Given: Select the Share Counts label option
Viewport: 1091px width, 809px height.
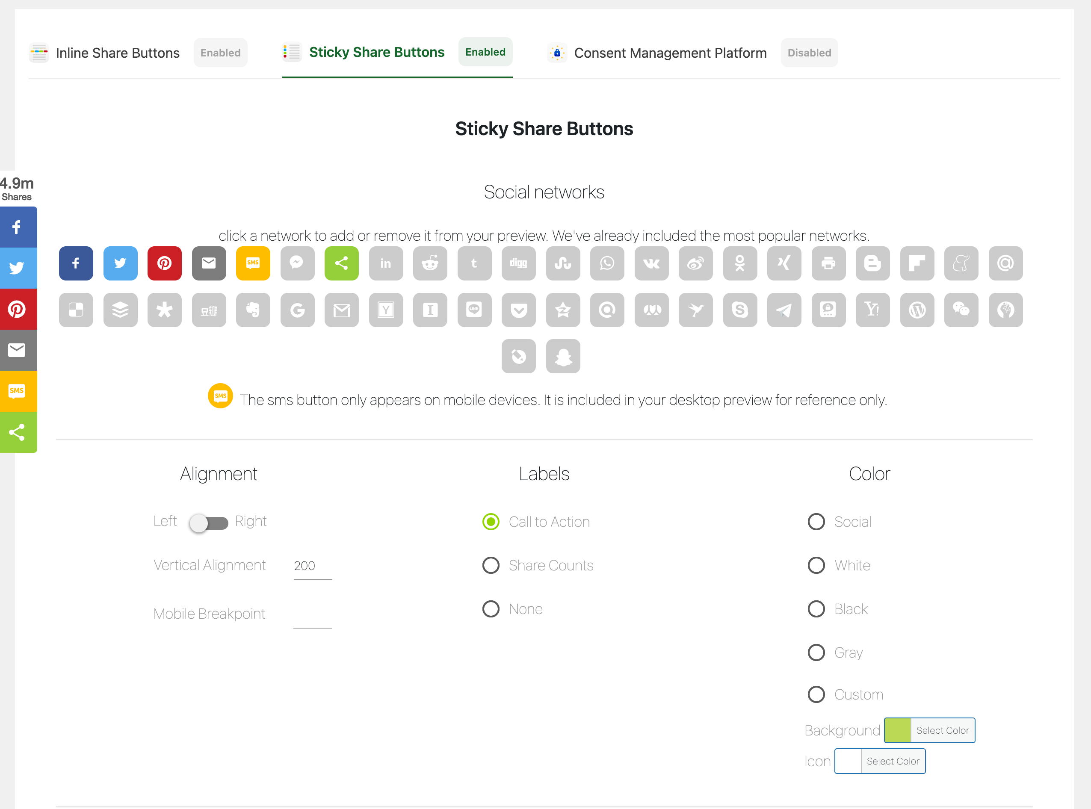Looking at the screenshot, I should pos(491,565).
